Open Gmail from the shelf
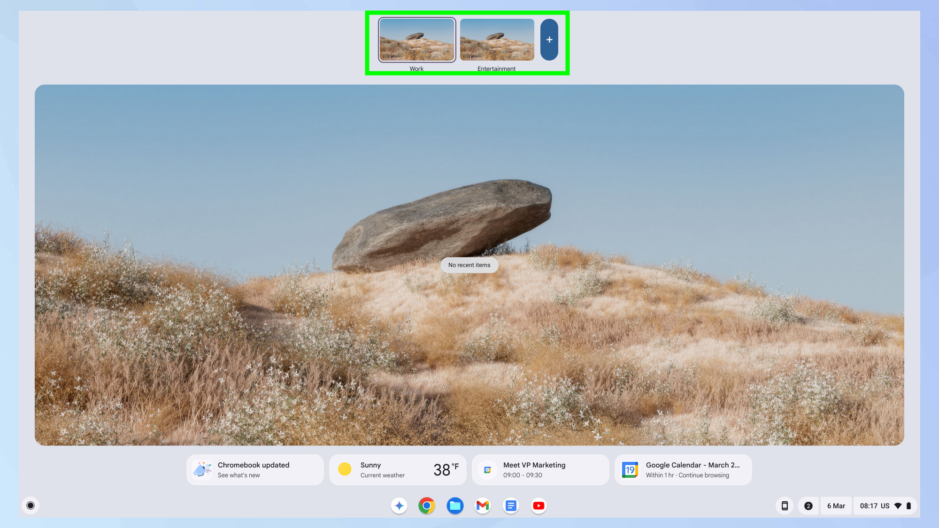 point(483,505)
